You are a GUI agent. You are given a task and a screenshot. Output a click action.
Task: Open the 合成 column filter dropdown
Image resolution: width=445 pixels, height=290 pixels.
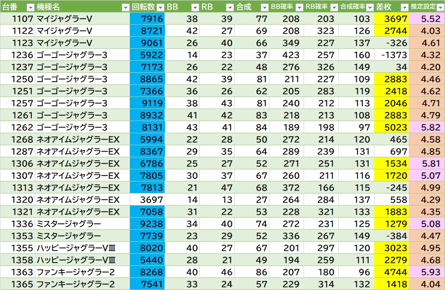[x=264, y=7]
